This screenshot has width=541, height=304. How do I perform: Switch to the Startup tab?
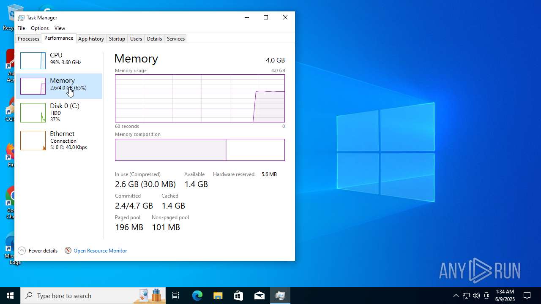point(117,39)
